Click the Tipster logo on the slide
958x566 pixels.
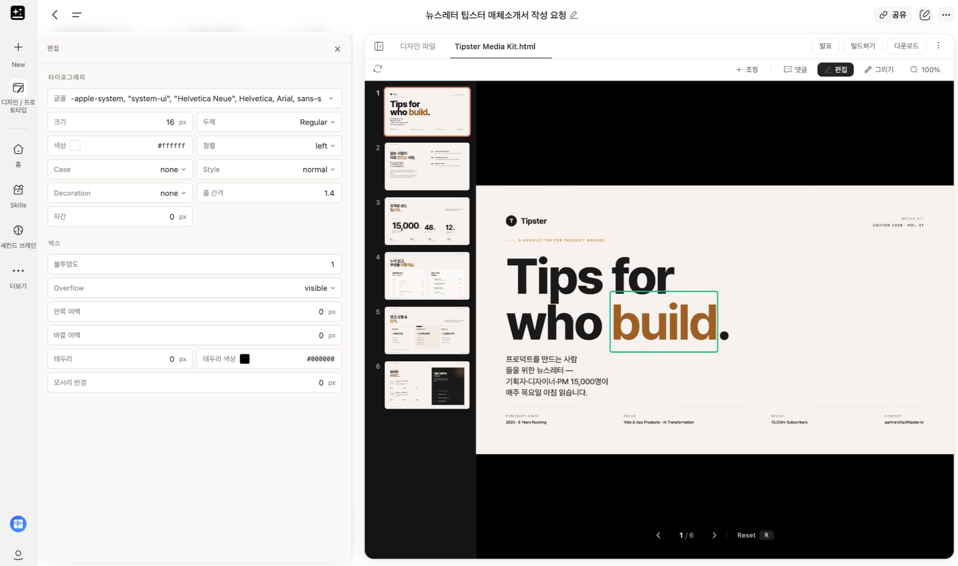tap(526, 221)
